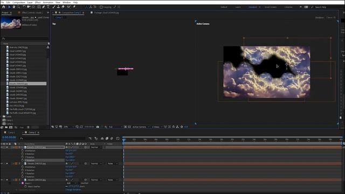
Task: Click the label color swatch of first layer
Action: coord(16,147)
